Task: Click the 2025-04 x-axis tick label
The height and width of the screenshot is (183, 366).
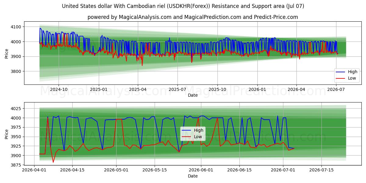Action: pos(138,90)
